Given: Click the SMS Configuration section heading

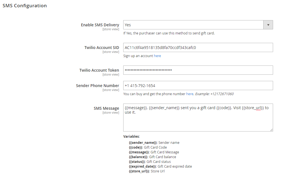Looking at the screenshot, I should (x=25, y=6).
